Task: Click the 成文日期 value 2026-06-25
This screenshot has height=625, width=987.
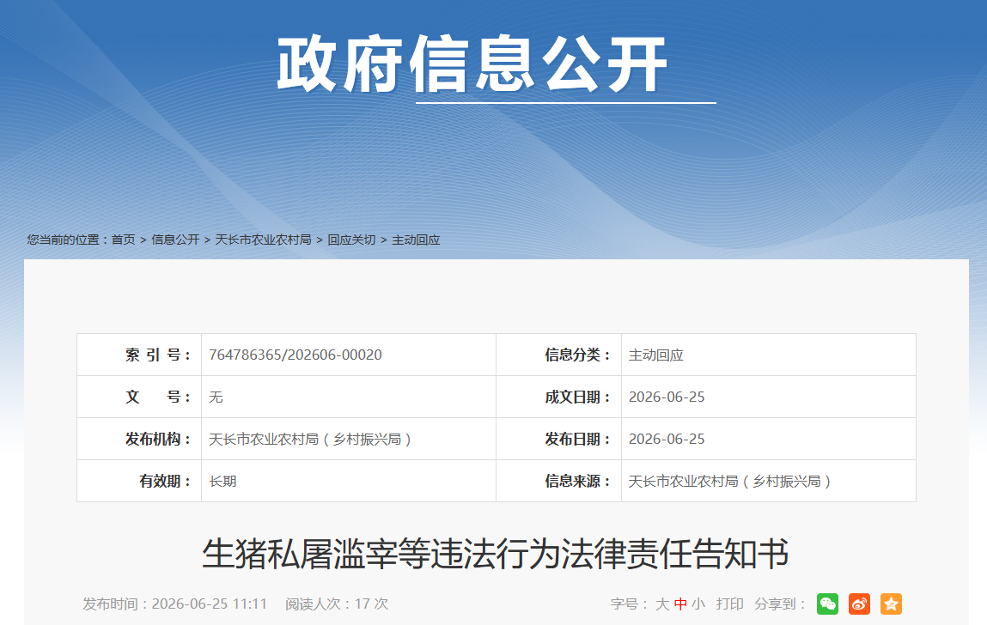Action: point(667,397)
